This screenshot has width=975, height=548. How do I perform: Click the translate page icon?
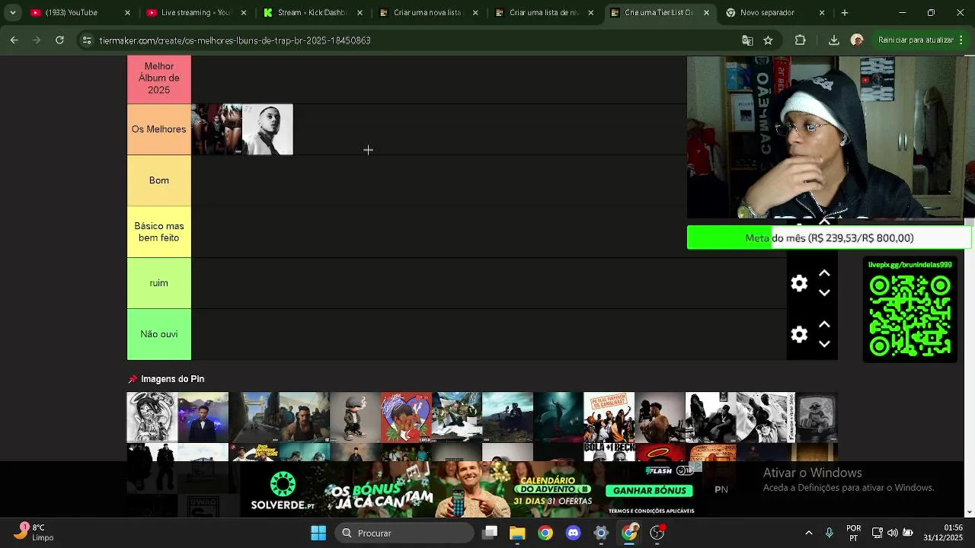[747, 40]
